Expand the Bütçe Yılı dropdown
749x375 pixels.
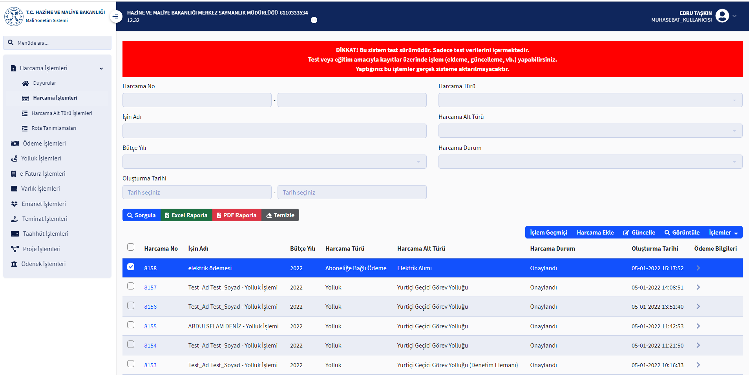274,162
